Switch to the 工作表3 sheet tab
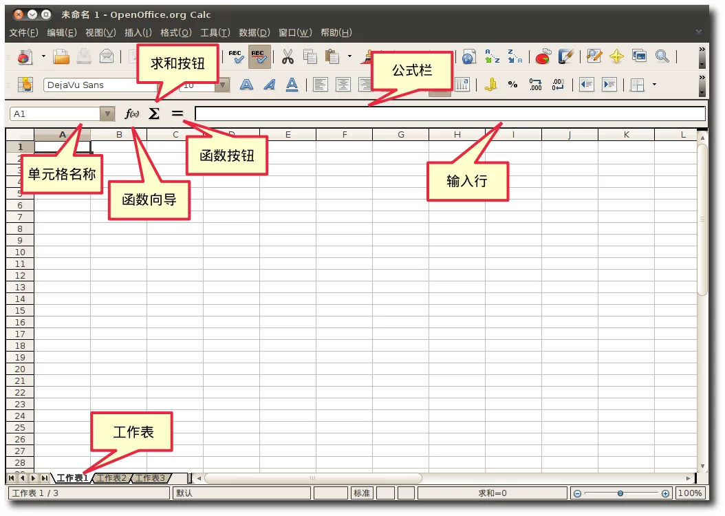This screenshot has height=516, width=725. [x=150, y=478]
